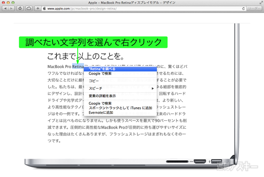
Task: Select the first Google で検索 menu entry
Action: [x=120, y=74]
